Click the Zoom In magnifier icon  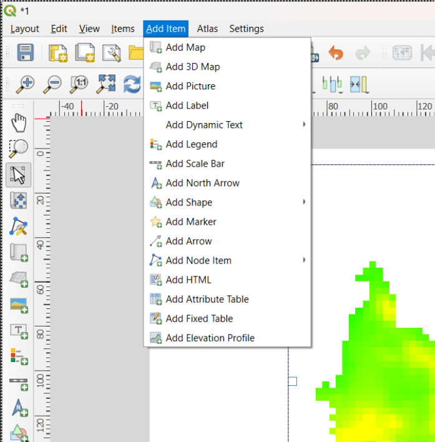tap(25, 84)
